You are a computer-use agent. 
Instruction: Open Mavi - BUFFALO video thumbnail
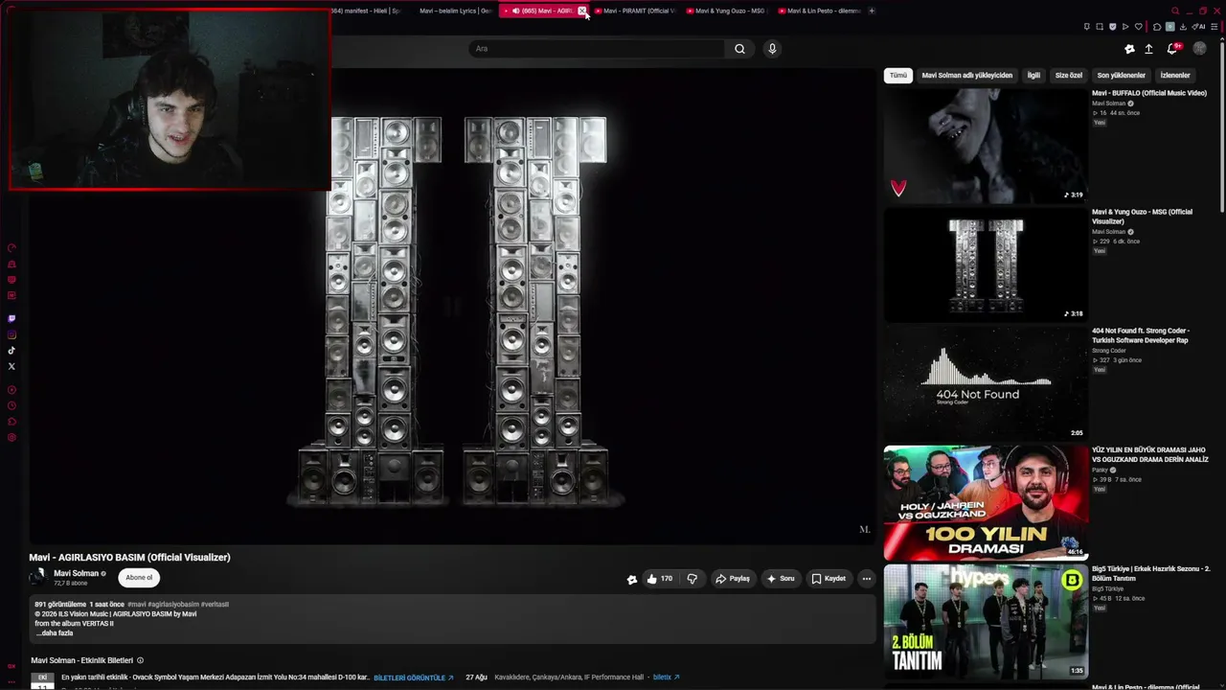[986, 145]
